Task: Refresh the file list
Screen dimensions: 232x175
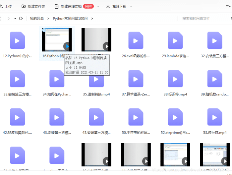Action: pos(21,19)
